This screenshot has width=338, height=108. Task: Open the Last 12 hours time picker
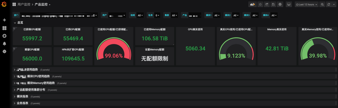(306, 4)
